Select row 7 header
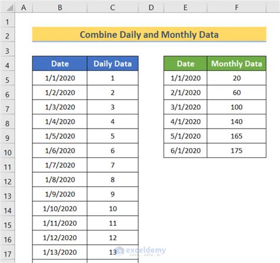Image resolution: width=280 pixels, height=263 pixels. [7, 107]
